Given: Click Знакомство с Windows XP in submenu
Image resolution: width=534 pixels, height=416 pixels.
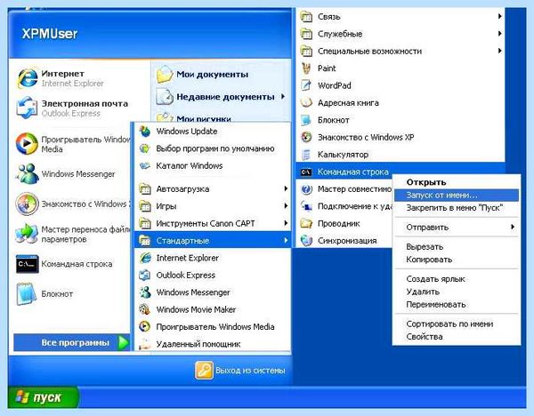Looking at the screenshot, I should click(400, 138).
